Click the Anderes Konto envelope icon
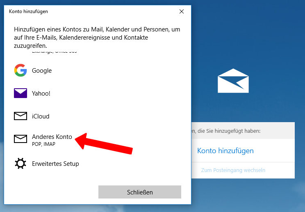This screenshot has width=305, height=212. 20,139
